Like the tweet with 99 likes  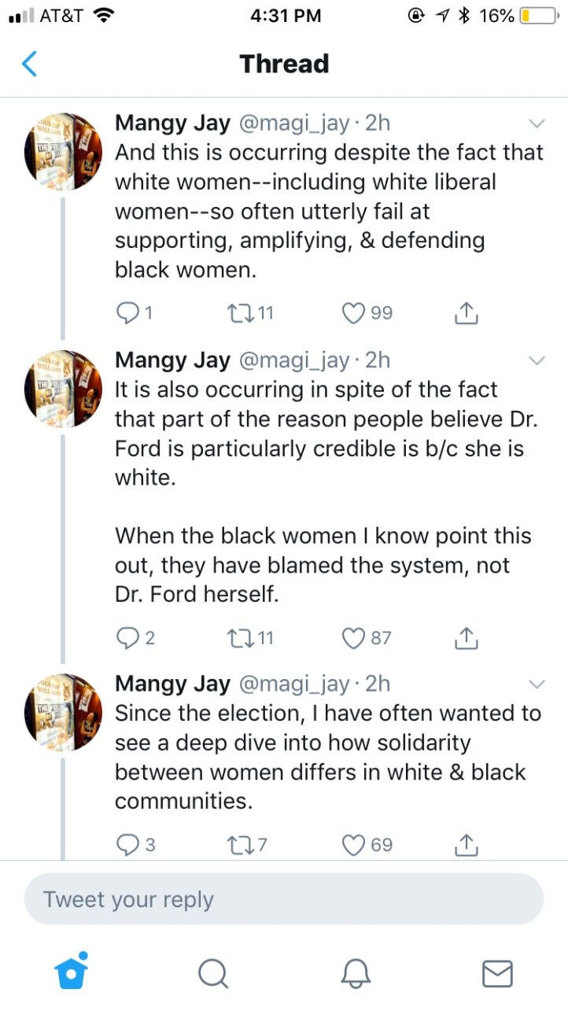click(353, 313)
